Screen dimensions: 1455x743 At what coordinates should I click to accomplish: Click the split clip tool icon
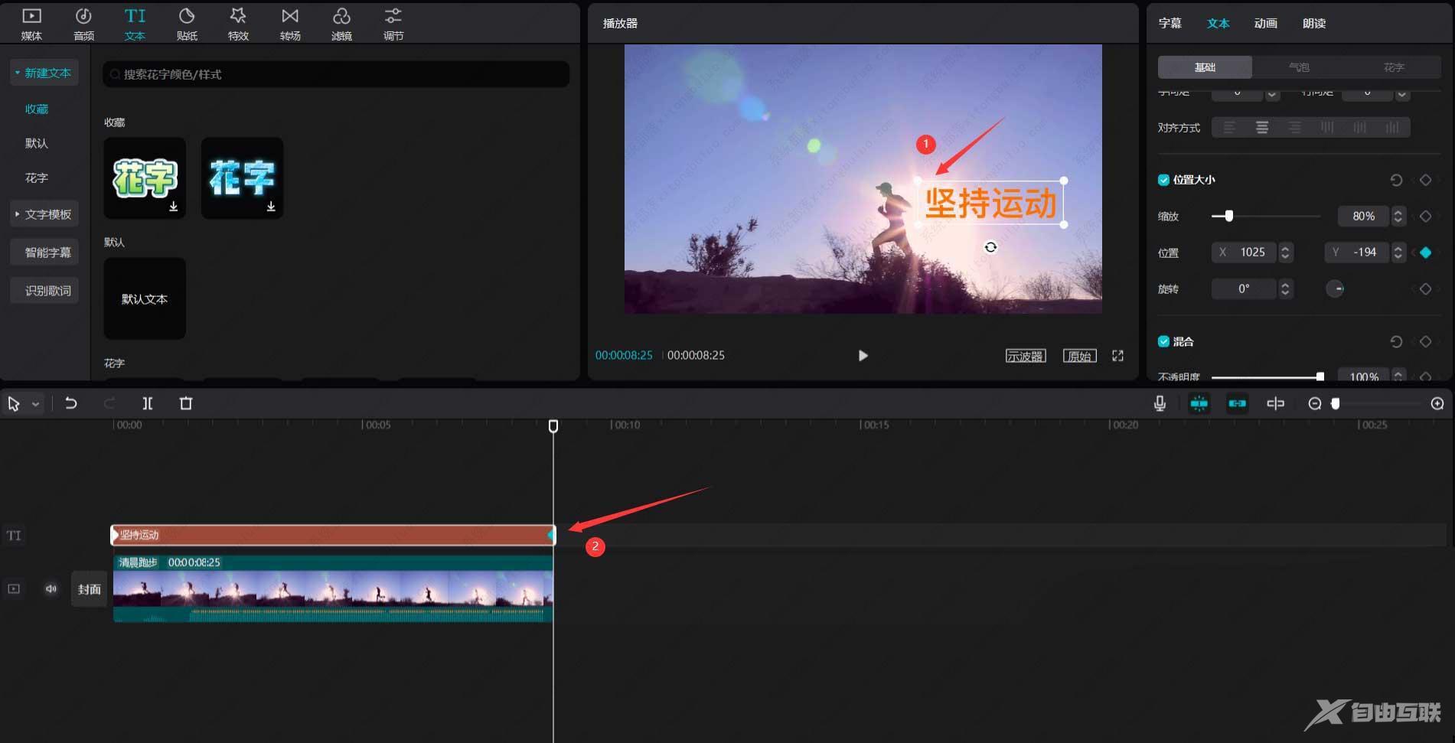point(148,403)
